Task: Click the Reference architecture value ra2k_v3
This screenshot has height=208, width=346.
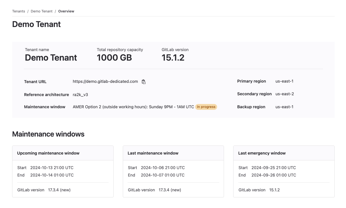Action: tap(80, 94)
